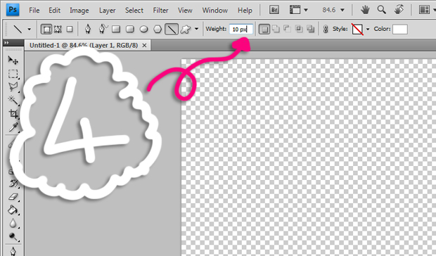Expand the Style picker dropdown arrow

(x=368, y=29)
